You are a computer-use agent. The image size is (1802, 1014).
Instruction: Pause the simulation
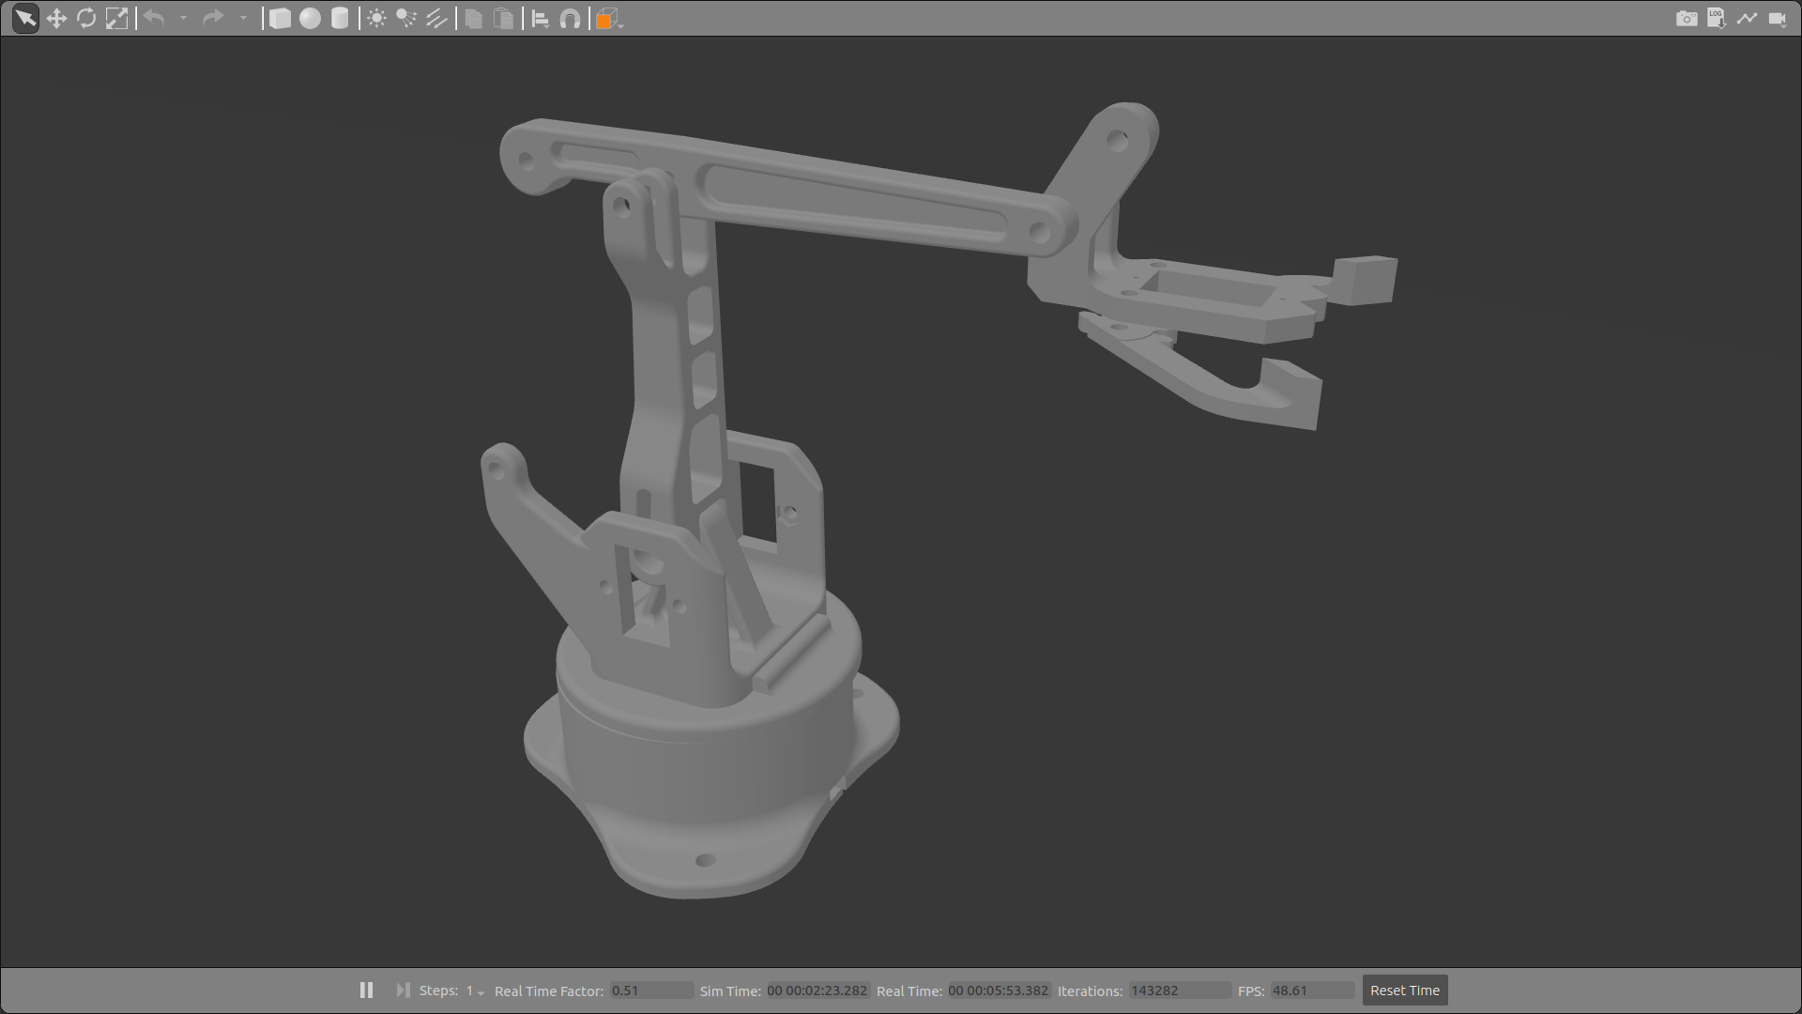[366, 991]
